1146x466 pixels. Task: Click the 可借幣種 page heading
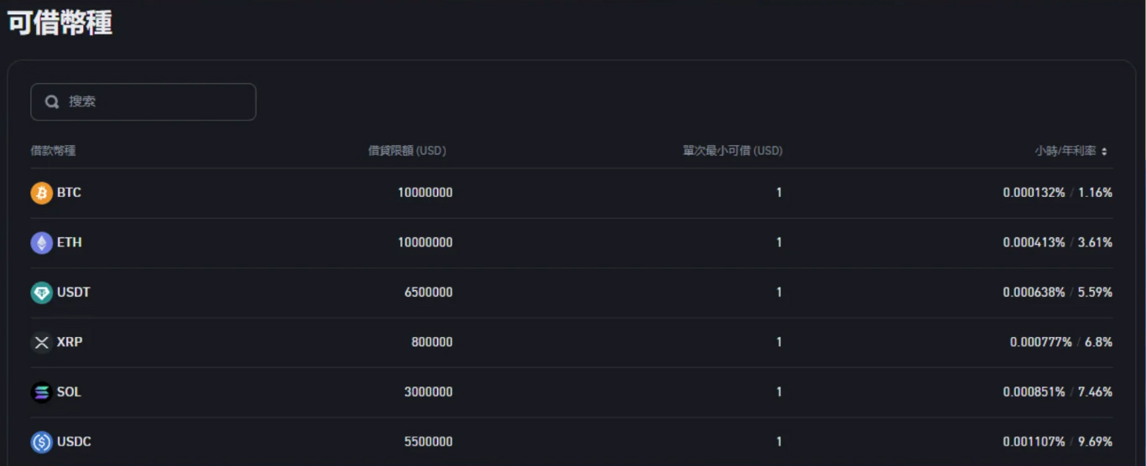(60, 23)
